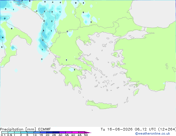Viewport: 176px width, 136px height.
Task: Click the 25 legend scale label
Action: point(54,135)
